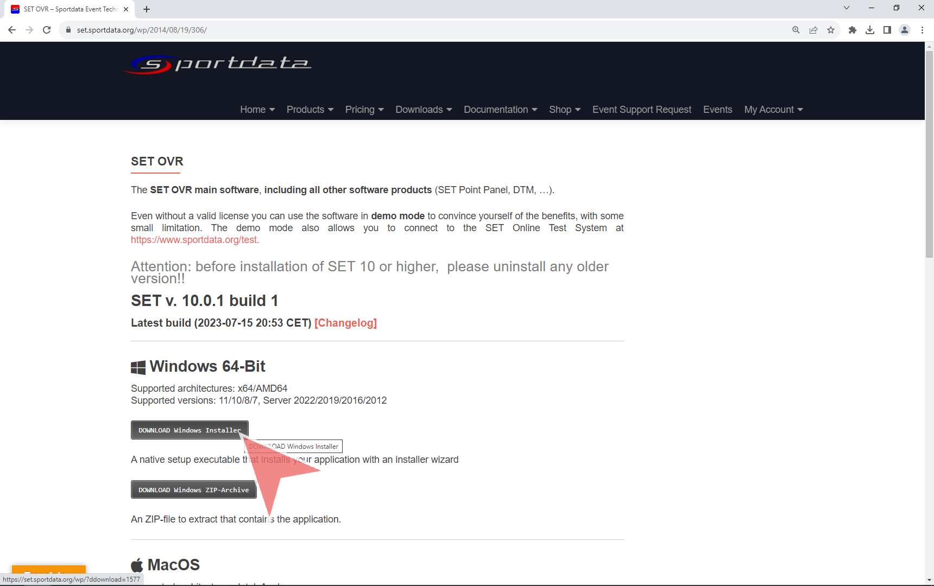Minimize the browser window
The width and height of the screenshot is (934, 586).
pyautogui.click(x=872, y=8)
